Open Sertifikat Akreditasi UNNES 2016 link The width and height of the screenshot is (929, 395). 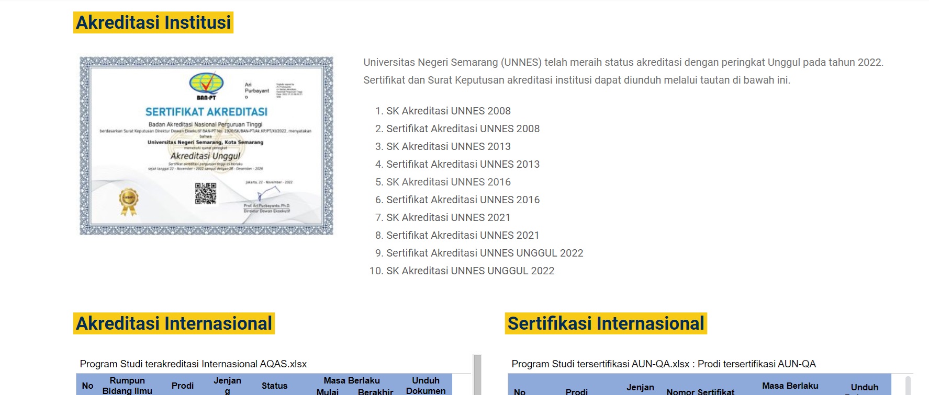[463, 200]
